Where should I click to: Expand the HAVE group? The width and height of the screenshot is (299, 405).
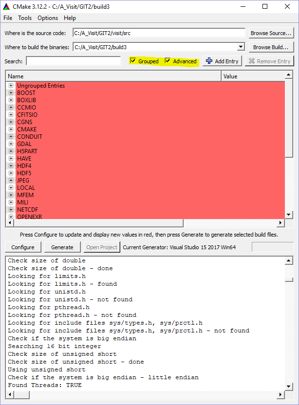pyautogui.click(x=11, y=158)
